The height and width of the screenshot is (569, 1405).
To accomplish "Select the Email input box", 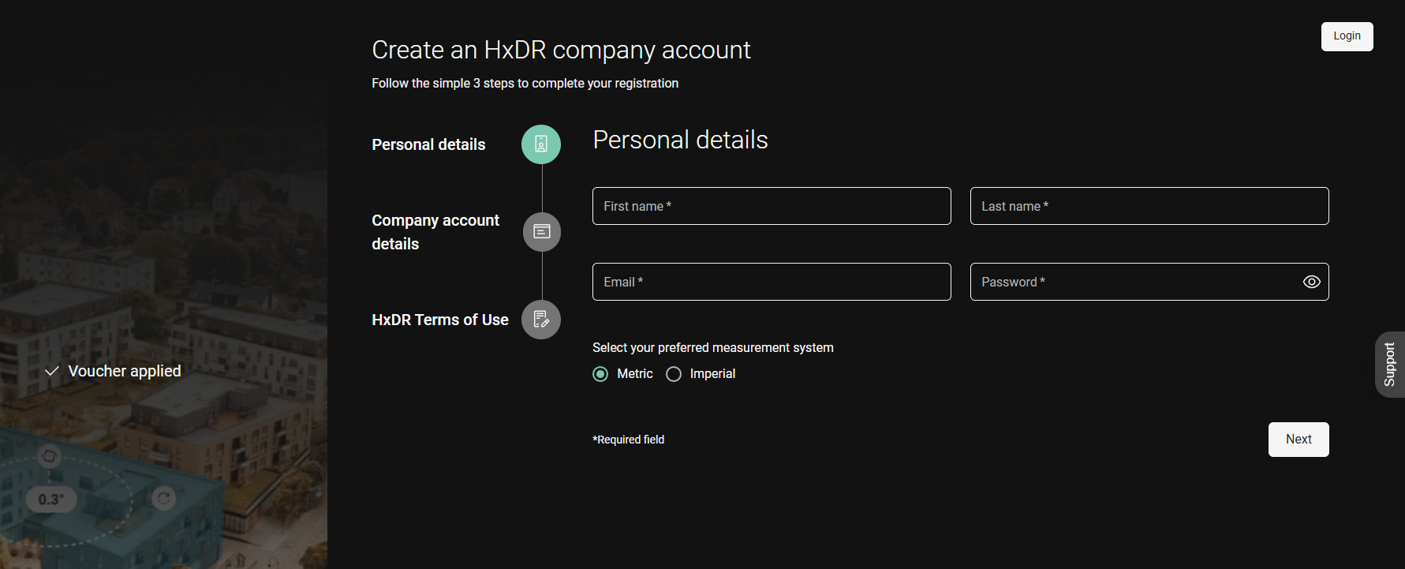I will (x=771, y=282).
